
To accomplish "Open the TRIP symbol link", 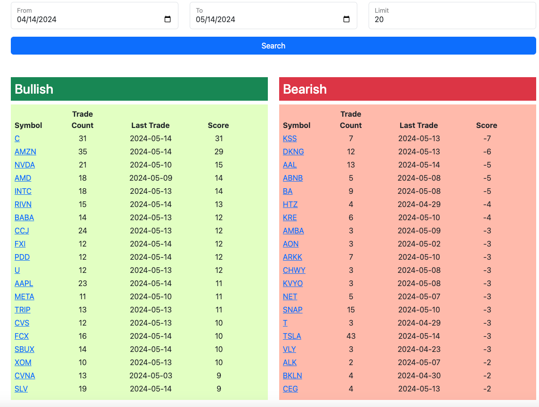I will pyautogui.click(x=22, y=310).
